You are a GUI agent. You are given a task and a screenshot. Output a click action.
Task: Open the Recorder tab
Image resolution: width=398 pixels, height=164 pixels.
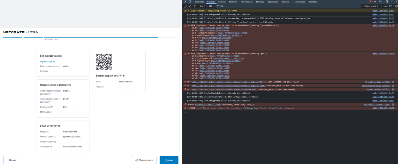[x=313, y=2]
